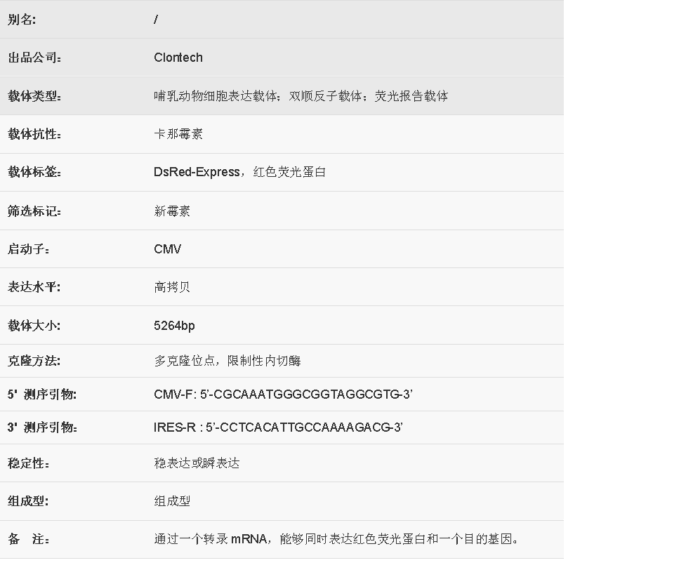The height and width of the screenshot is (577, 686).
Task: Click the CMV promoter value
Action: pos(168,249)
